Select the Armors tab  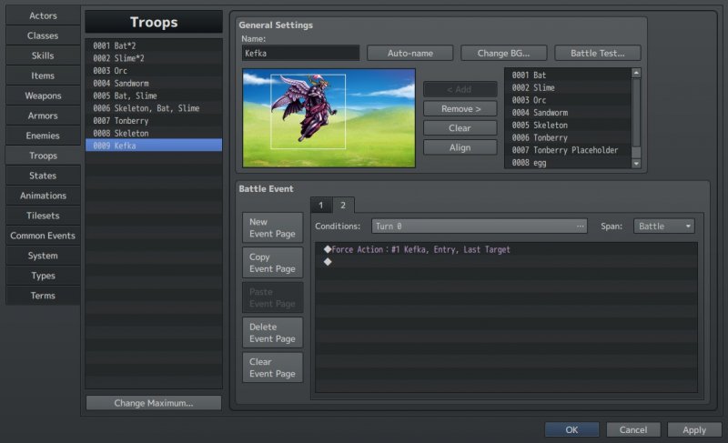click(x=43, y=116)
